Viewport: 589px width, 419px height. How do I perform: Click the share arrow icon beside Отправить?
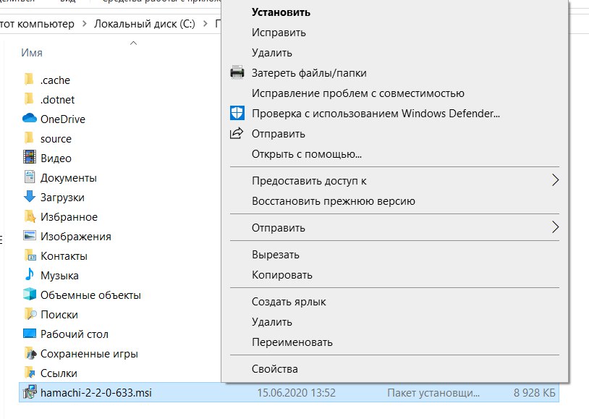237,133
